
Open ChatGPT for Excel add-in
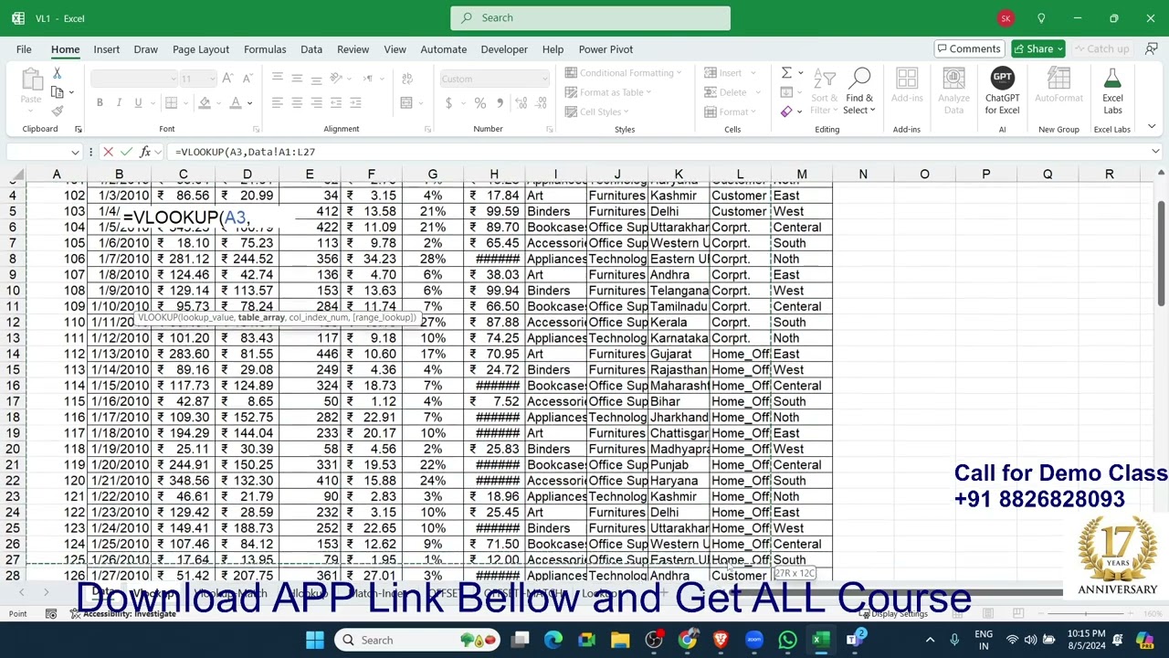[x=1002, y=91]
